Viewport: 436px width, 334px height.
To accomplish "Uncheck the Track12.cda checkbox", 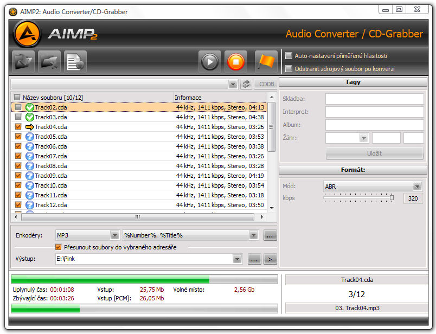I will point(18,204).
